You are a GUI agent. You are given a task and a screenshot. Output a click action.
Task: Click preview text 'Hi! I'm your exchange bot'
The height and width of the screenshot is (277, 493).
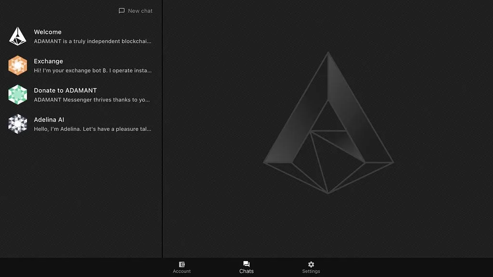click(x=67, y=70)
